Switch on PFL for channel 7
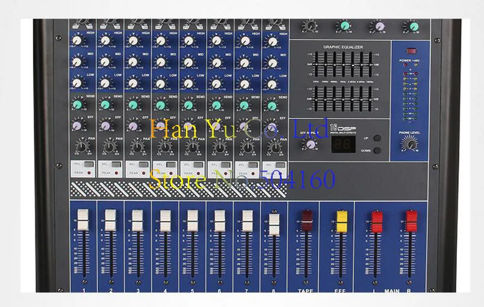This screenshot has width=484, height=307. (x=253, y=165)
